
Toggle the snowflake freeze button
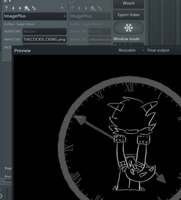[129, 28]
